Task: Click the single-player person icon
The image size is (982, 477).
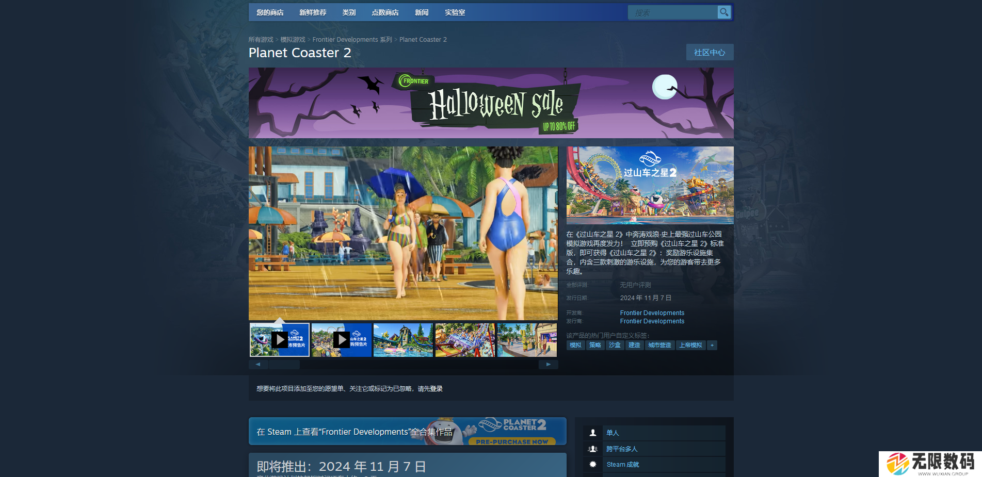Action: tap(593, 433)
